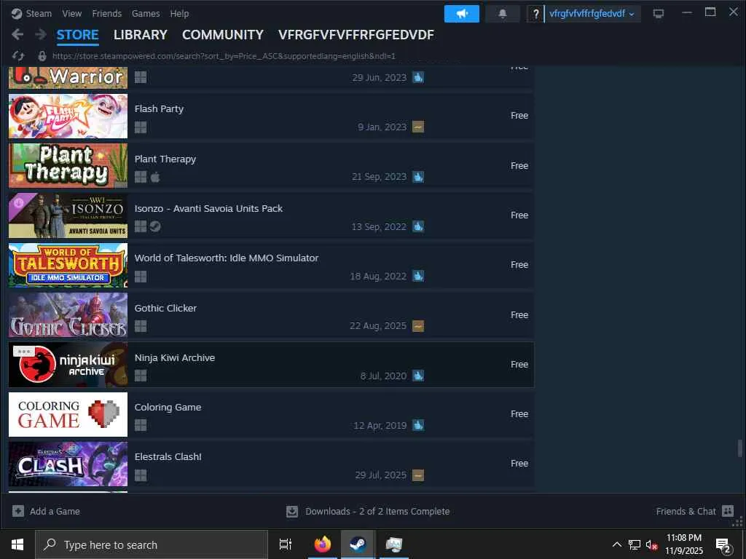Open the Coloring Game title link
The image size is (746, 559).
pyautogui.click(x=168, y=408)
